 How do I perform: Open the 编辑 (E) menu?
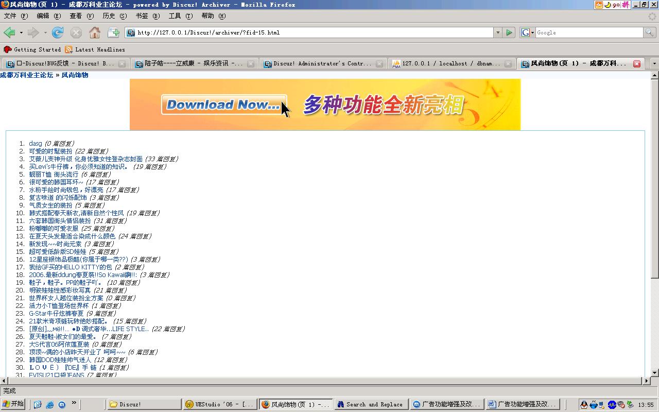point(49,16)
